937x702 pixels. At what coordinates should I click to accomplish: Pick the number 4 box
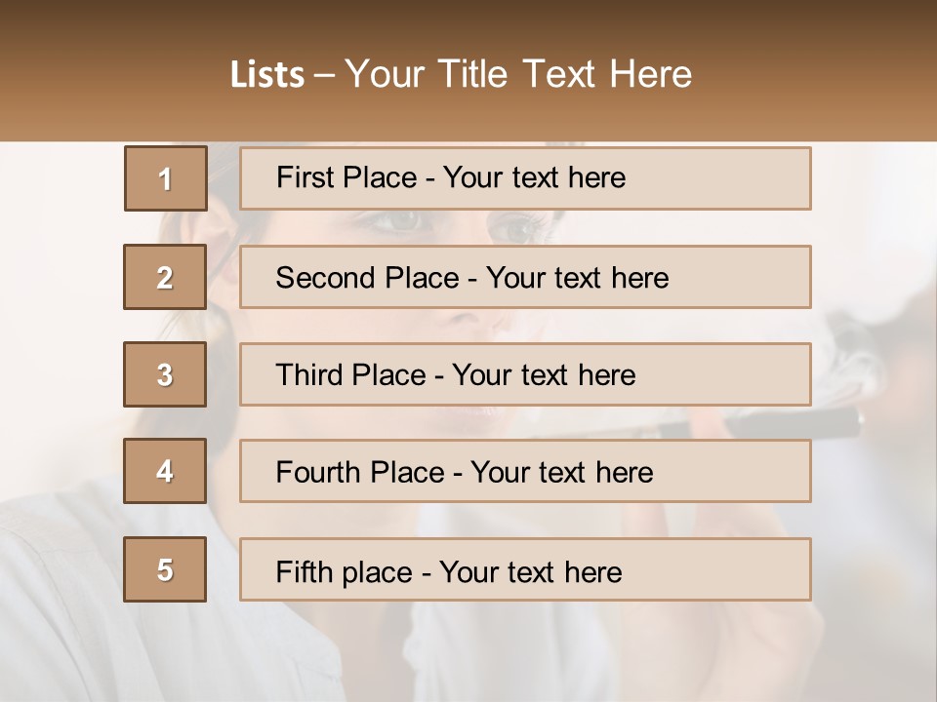(x=165, y=471)
